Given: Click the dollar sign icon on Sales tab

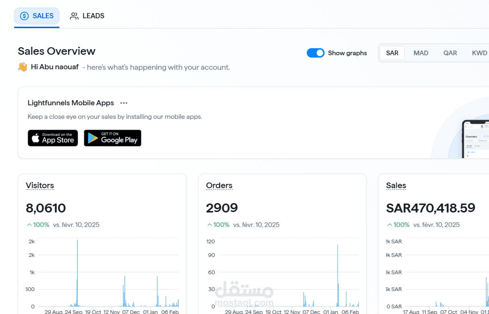Looking at the screenshot, I should tap(24, 16).
